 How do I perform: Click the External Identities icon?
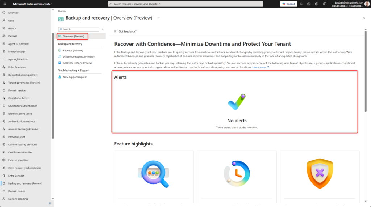tap(4, 160)
